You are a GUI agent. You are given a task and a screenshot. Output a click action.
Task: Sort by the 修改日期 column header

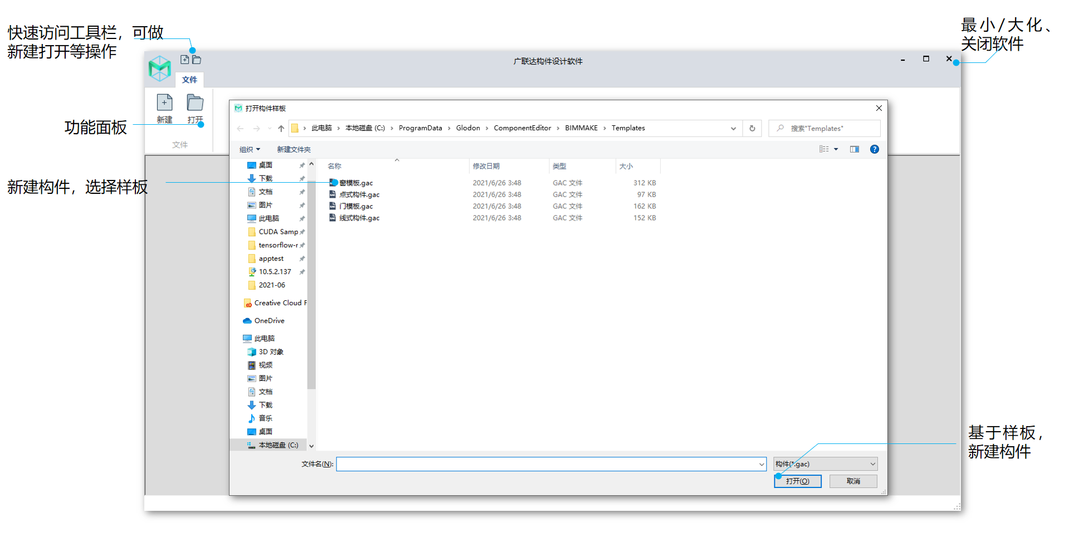[486, 166]
